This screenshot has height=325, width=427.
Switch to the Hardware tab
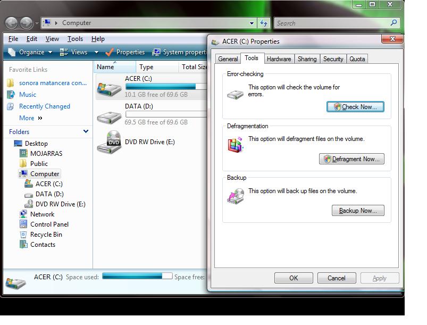(x=279, y=59)
